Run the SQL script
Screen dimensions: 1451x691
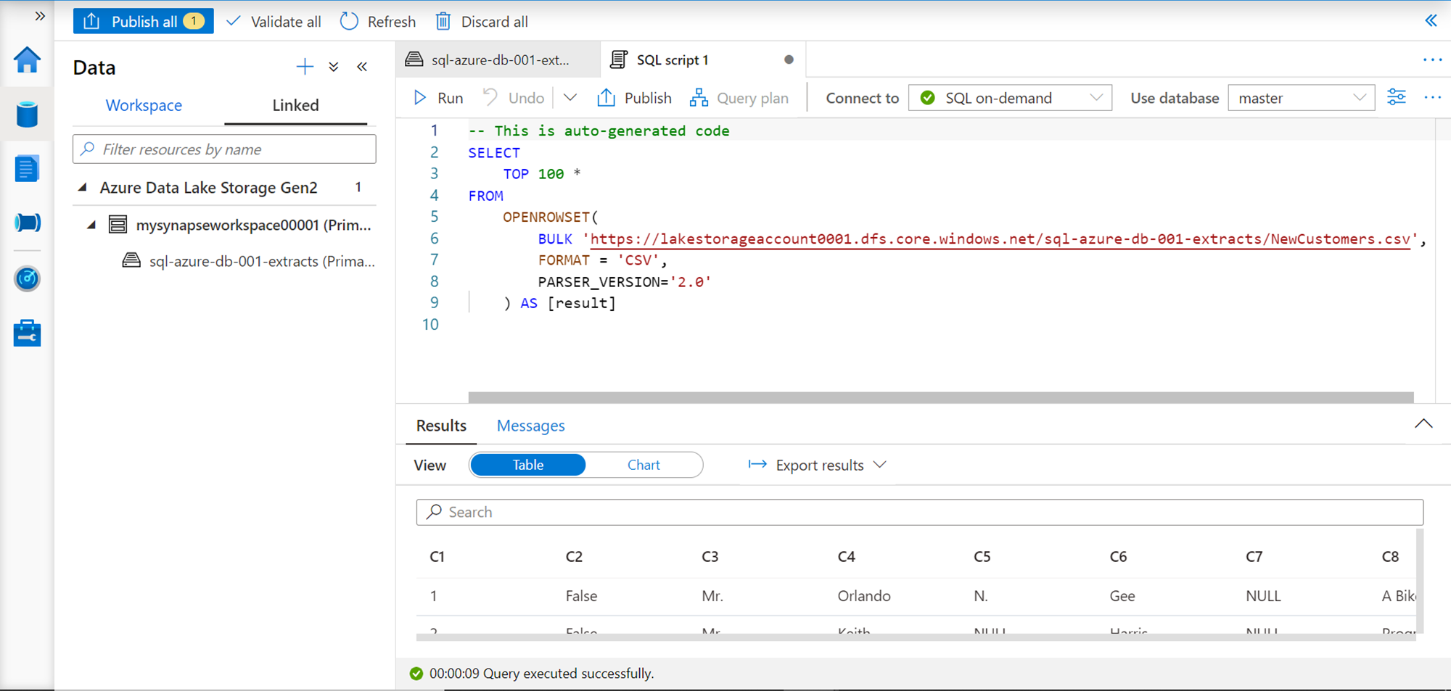[x=438, y=98]
